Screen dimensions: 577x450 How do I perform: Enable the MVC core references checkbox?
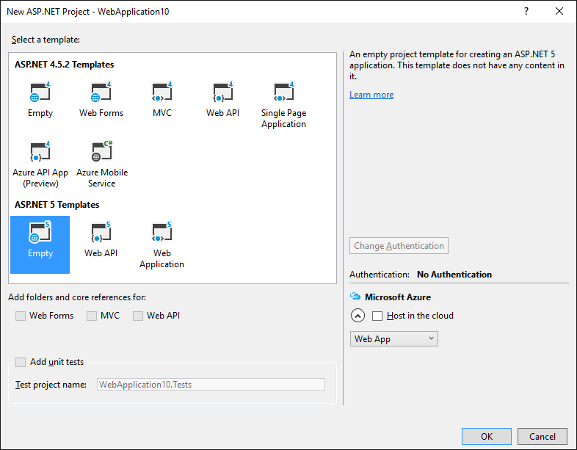[x=92, y=316]
